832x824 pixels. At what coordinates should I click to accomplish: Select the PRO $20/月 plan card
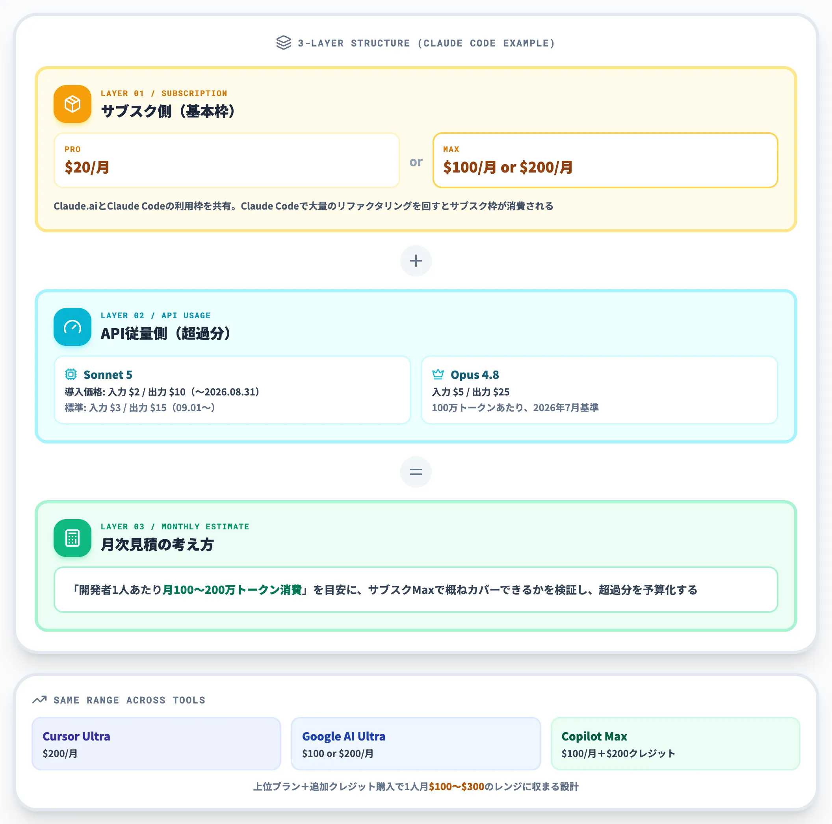227,160
